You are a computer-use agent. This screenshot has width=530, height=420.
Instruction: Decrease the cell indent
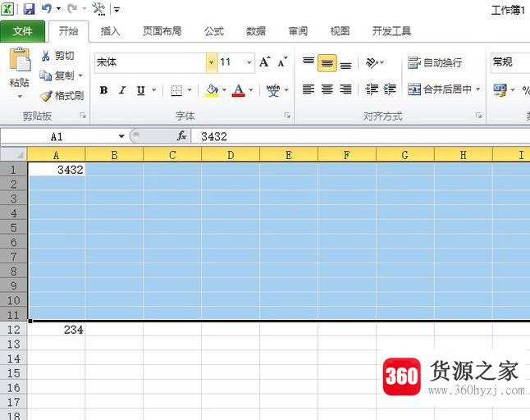[372, 89]
